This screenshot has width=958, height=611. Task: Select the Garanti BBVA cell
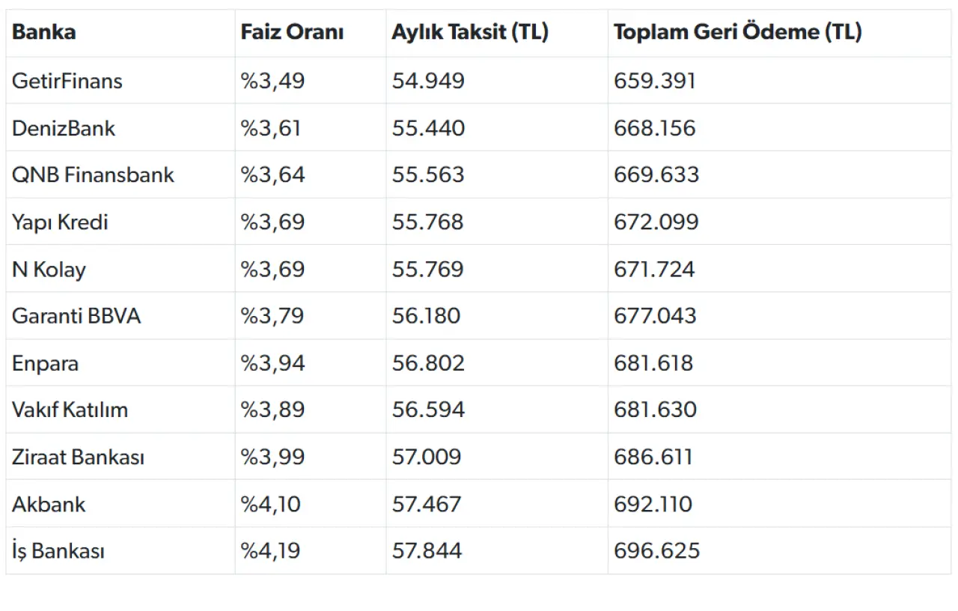[76, 316]
